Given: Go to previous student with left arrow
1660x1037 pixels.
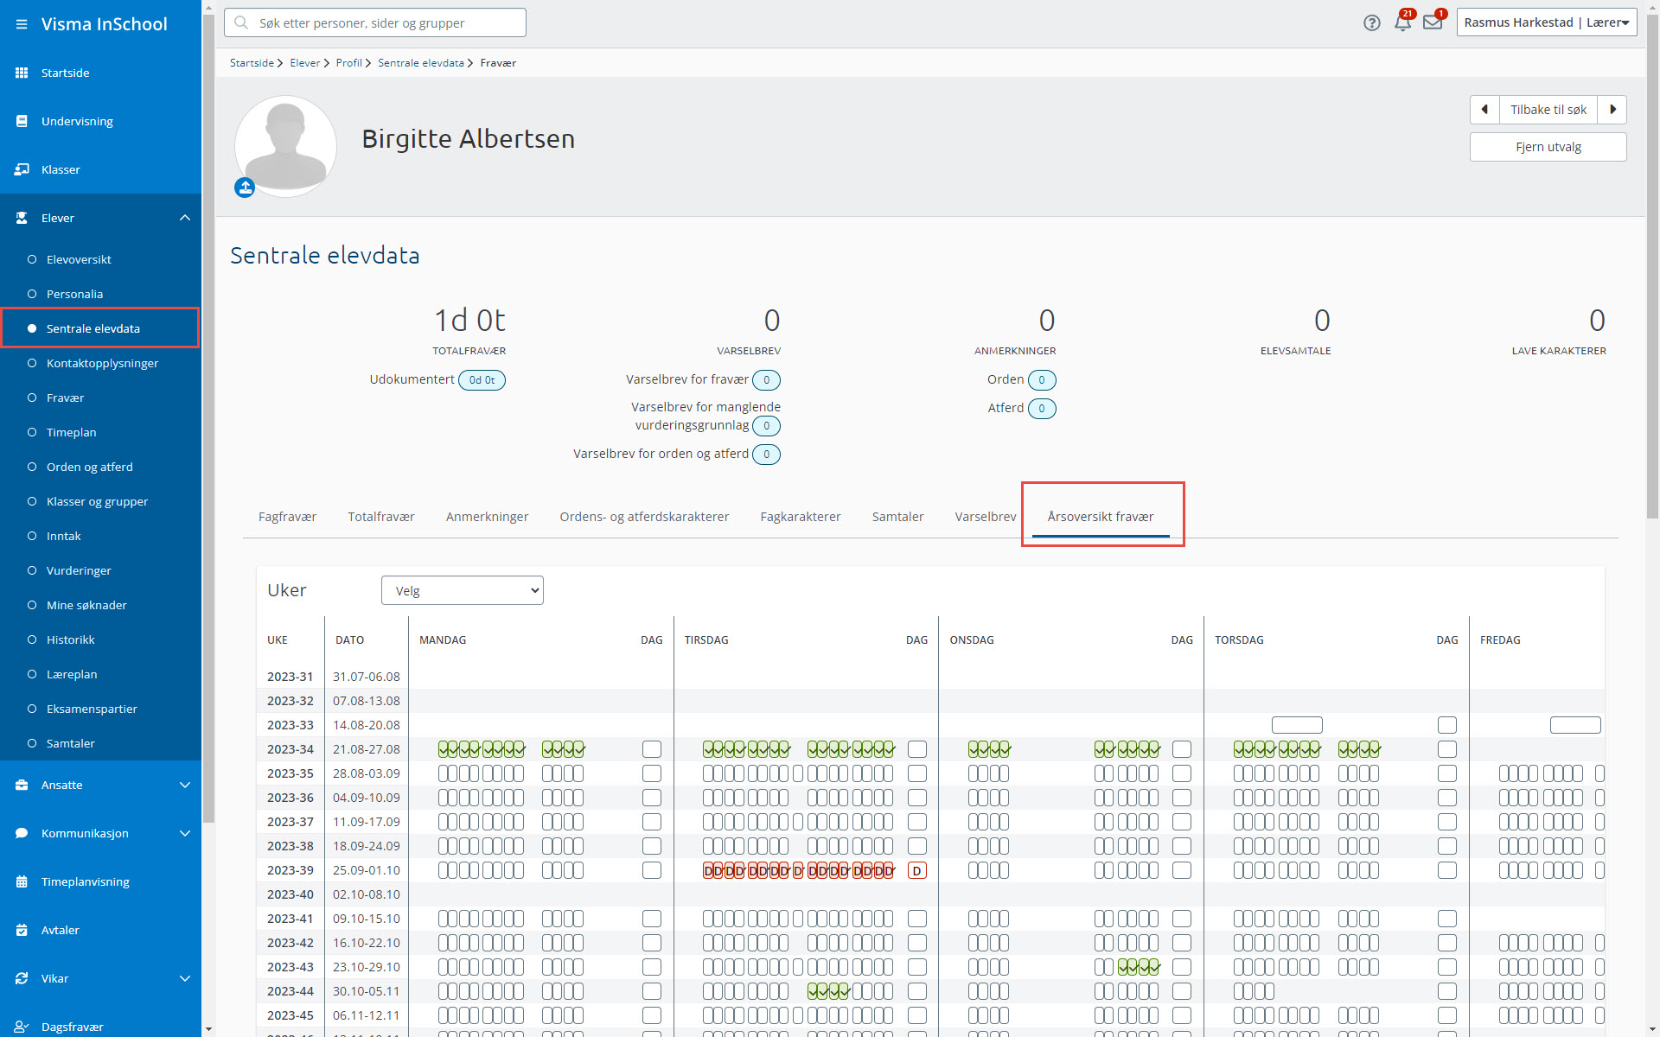Looking at the screenshot, I should (1484, 110).
